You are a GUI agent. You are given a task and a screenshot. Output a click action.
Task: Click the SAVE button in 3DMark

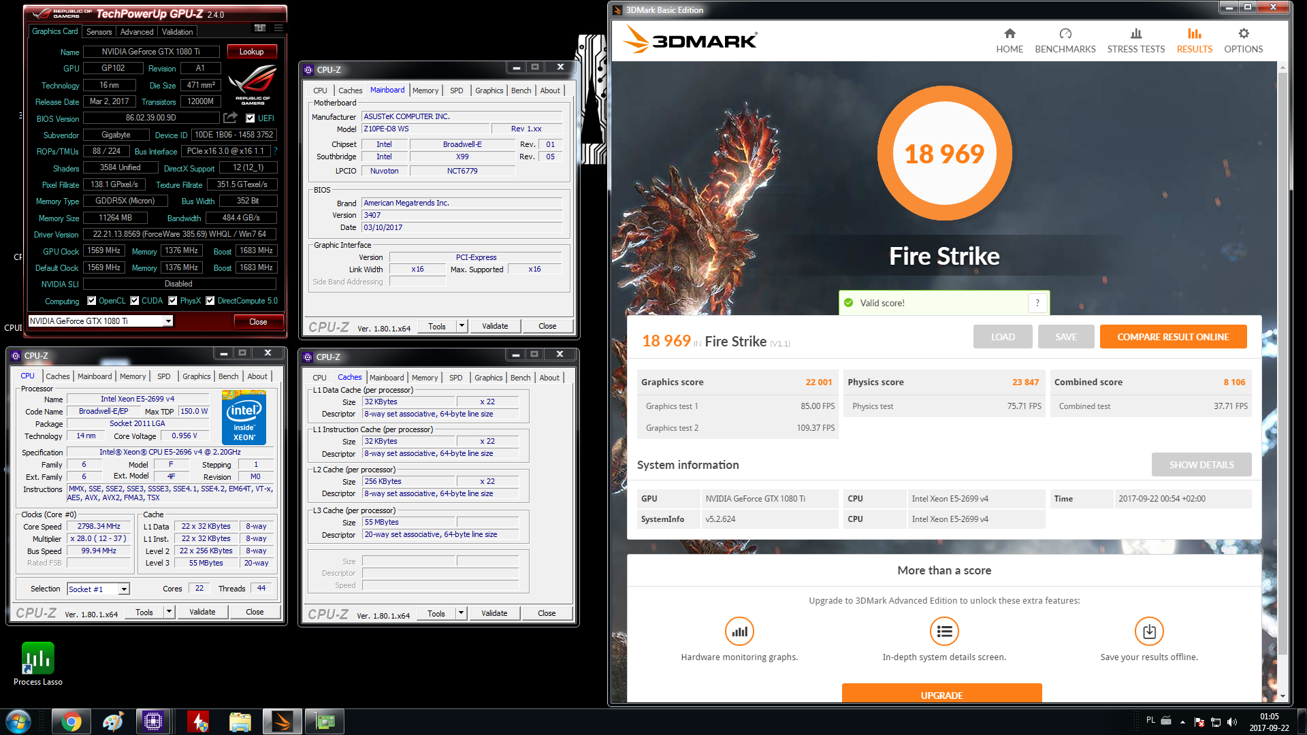1066,337
